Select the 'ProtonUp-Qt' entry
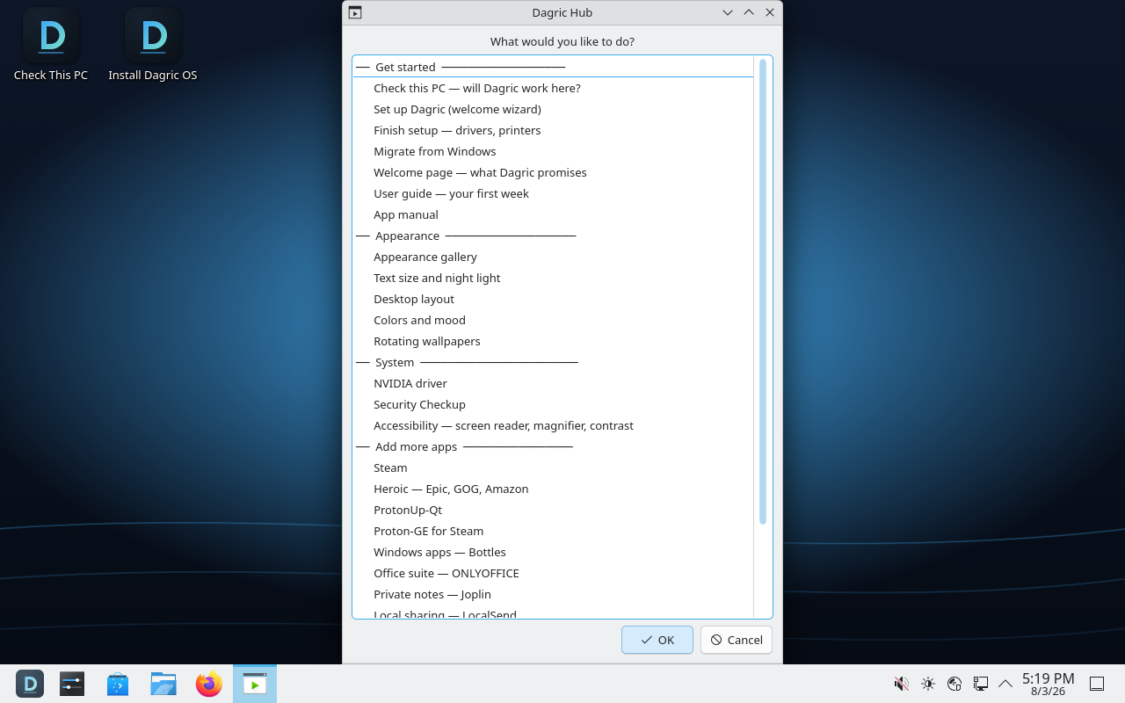This screenshot has width=1125, height=703. 553,510
